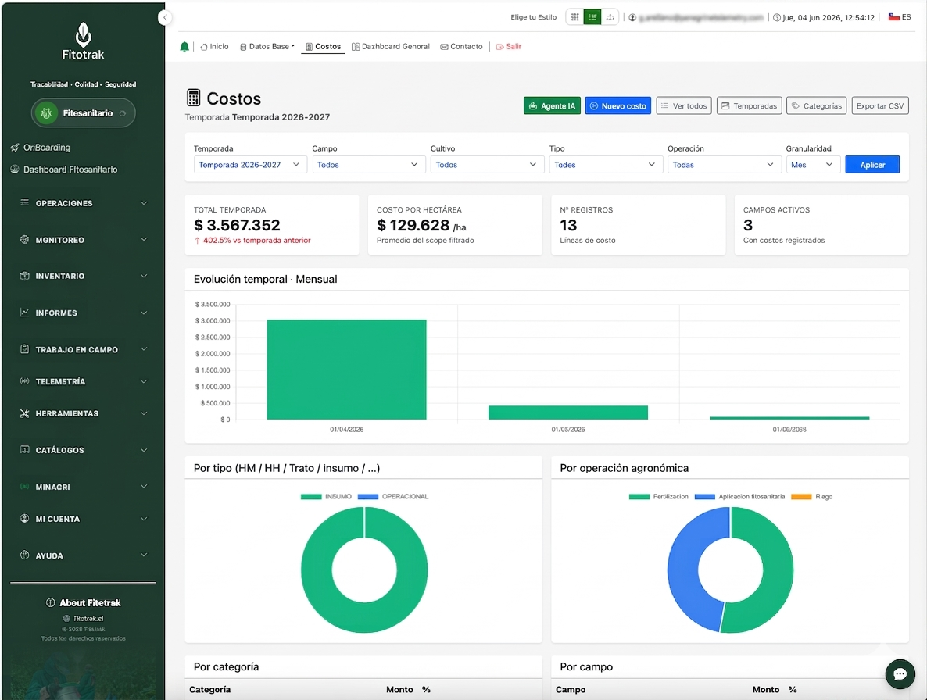Click the Costos calculator icon
This screenshot has height=700, width=927.
point(193,98)
